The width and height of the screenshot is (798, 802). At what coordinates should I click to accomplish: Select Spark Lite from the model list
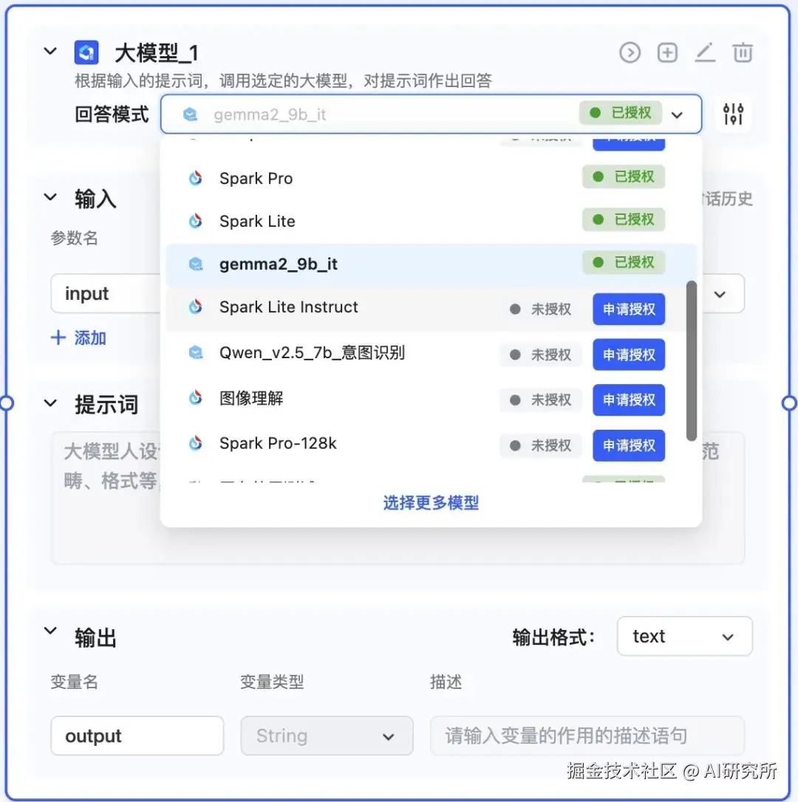(x=256, y=220)
